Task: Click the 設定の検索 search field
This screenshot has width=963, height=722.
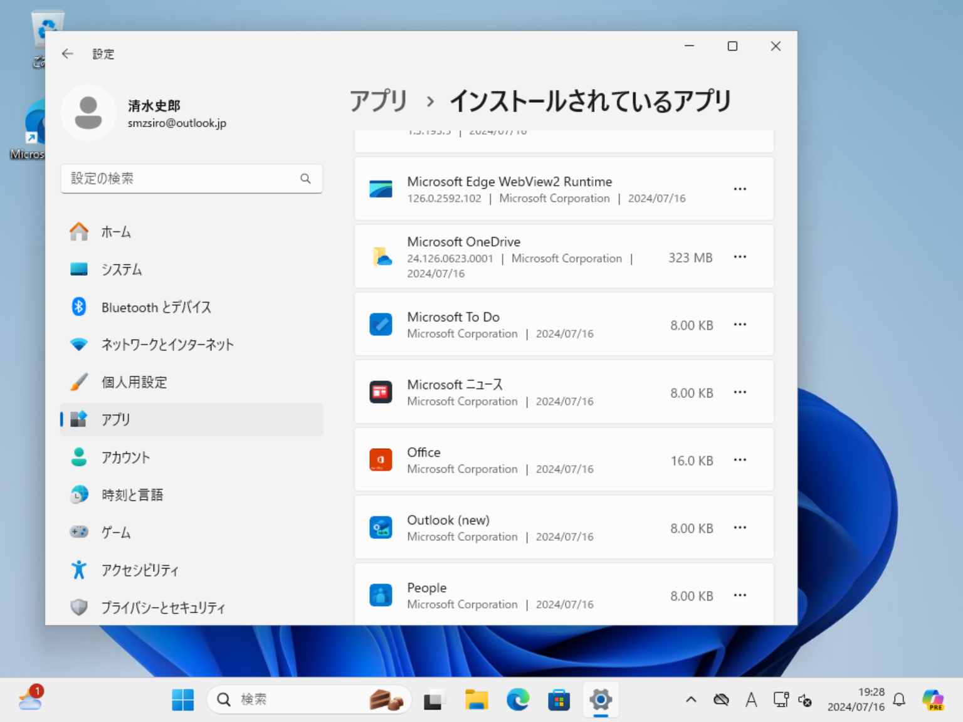Action: (191, 179)
